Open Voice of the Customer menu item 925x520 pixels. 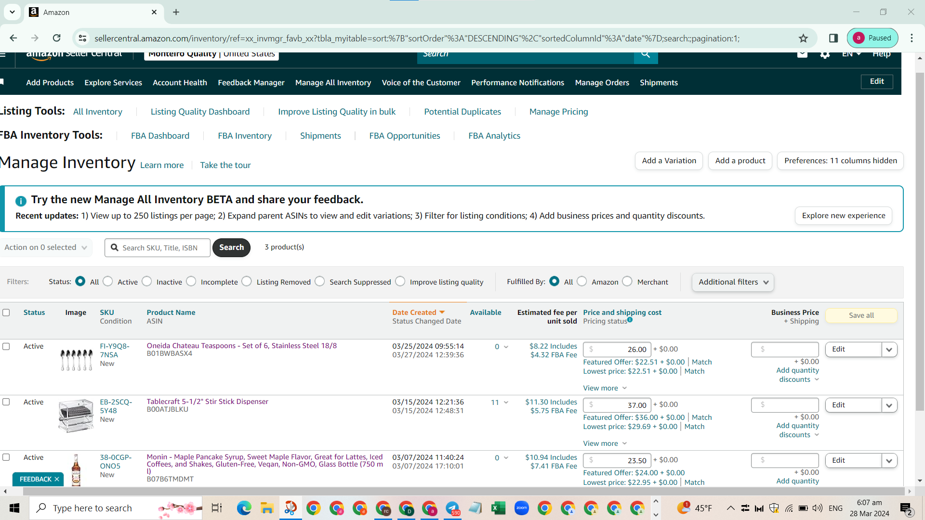coord(421,83)
